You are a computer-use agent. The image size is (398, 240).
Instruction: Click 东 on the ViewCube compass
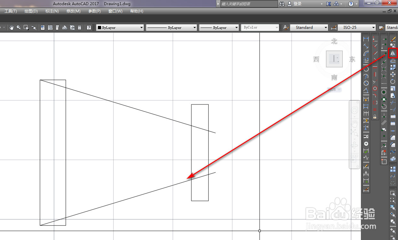point(352,59)
